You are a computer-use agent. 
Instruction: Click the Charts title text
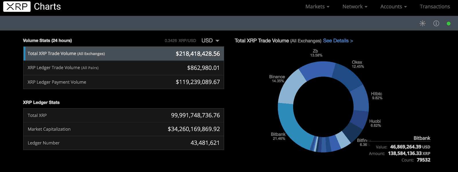(x=48, y=7)
